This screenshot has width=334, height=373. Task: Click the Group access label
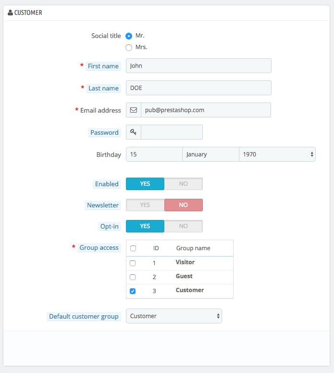click(99, 248)
